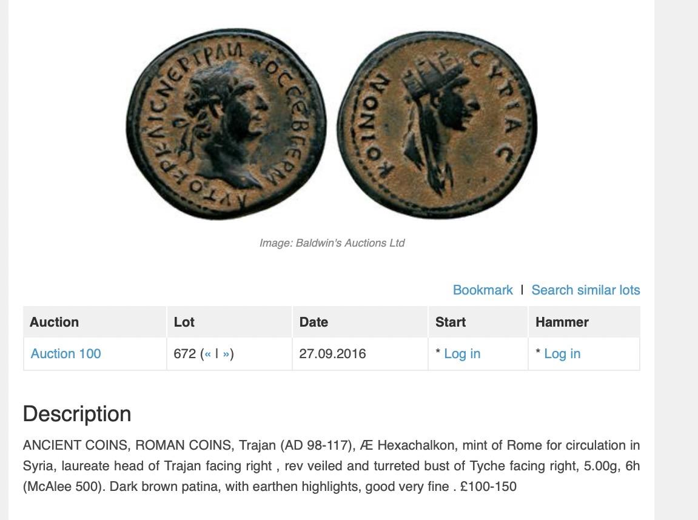Click the date 27.09.2016 cell

332,354
